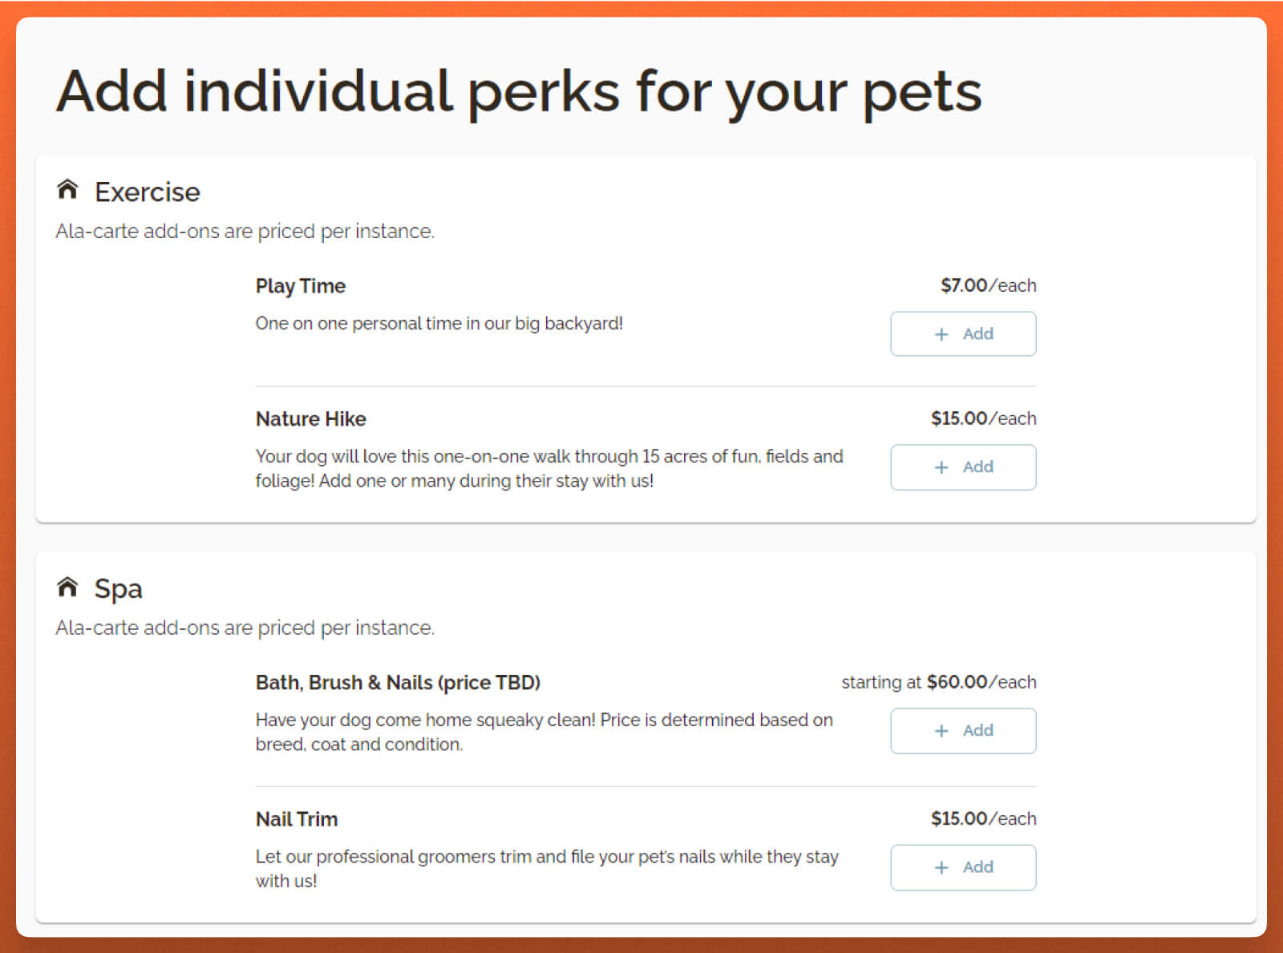Click the Play Time title
The image size is (1283, 953).
301,286
